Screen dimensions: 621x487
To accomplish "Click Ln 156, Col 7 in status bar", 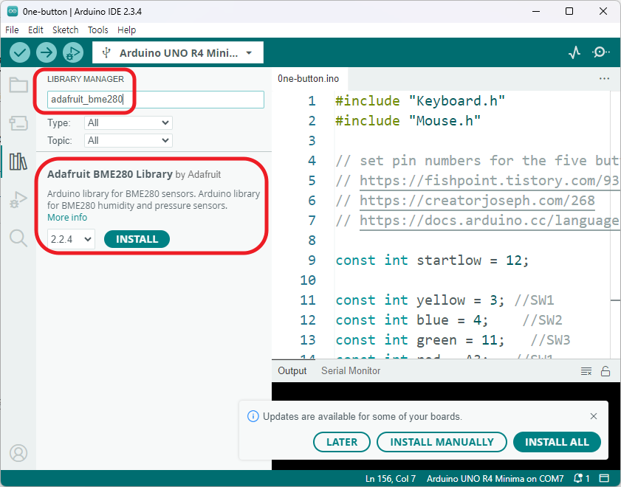I will [391, 478].
